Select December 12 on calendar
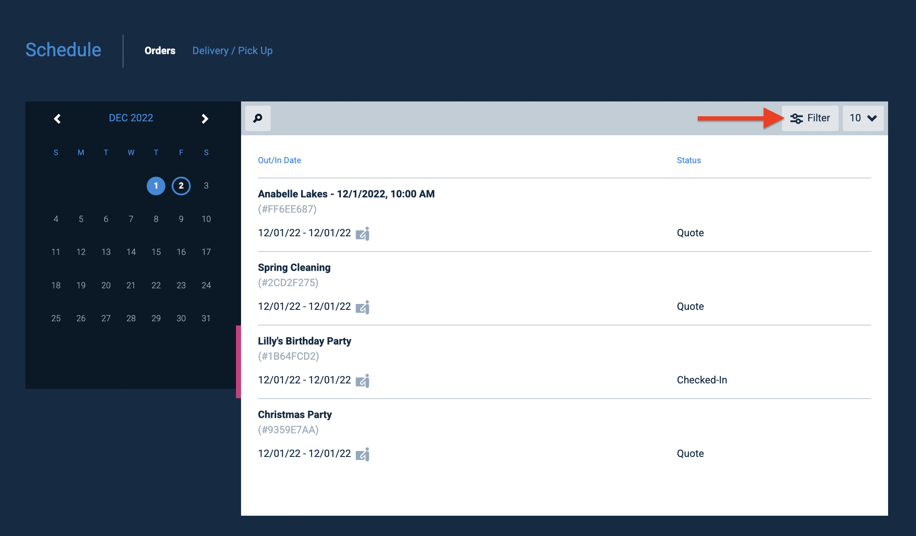916x536 pixels. [x=81, y=252]
